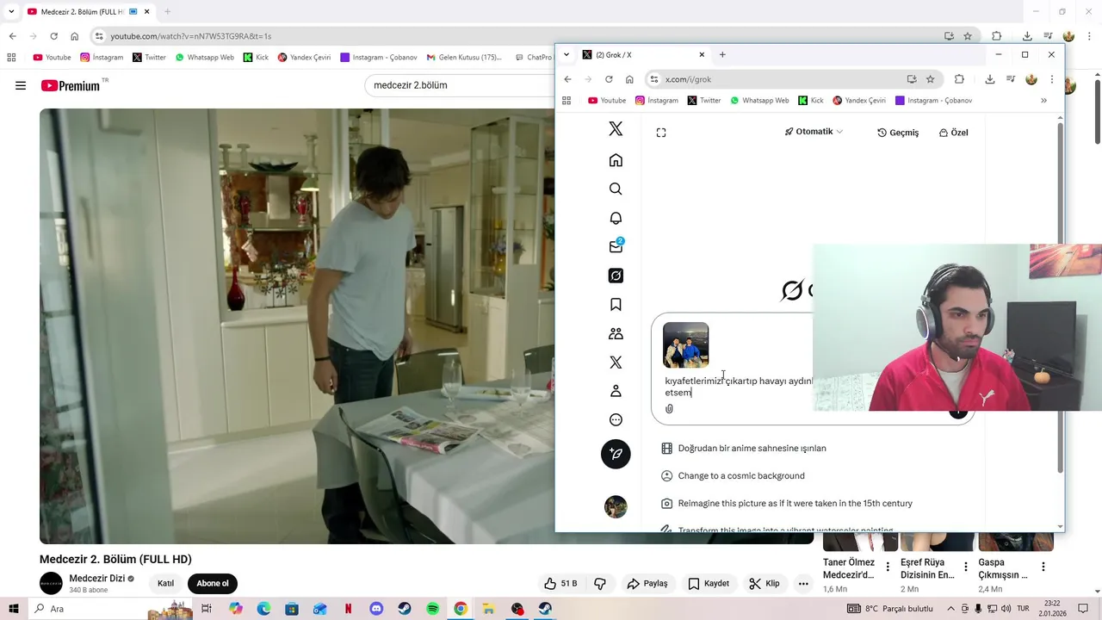The image size is (1102, 620).
Task: Click the X logo at sidebar top
Action: coord(616,129)
